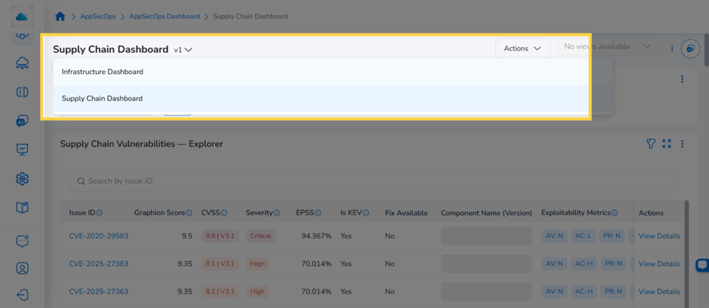Click the table vertical scrollbar
The width and height of the screenshot is (709, 308).
[x=686, y=253]
